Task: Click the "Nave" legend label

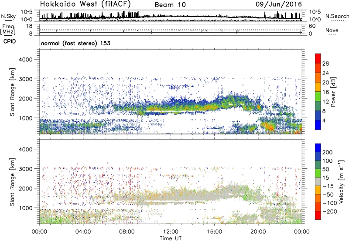Action: click(x=332, y=30)
